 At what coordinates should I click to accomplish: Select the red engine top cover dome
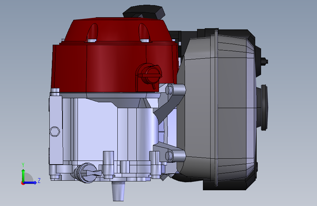coord(119,30)
